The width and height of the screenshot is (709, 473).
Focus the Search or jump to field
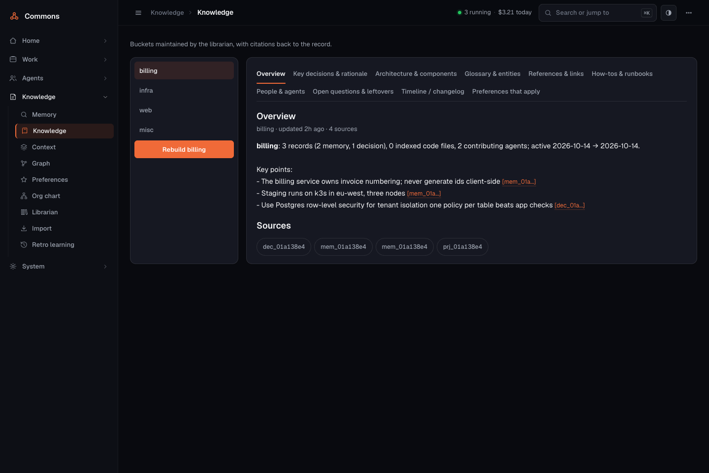(598, 13)
